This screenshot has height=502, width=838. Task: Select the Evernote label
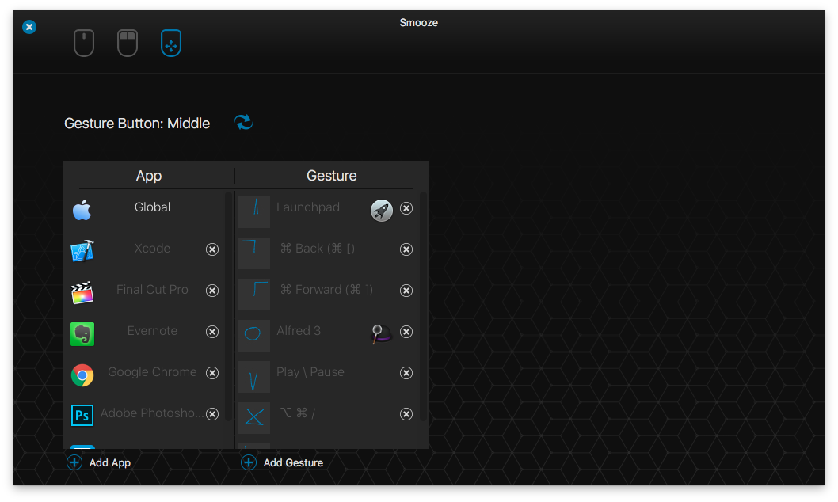coord(152,330)
